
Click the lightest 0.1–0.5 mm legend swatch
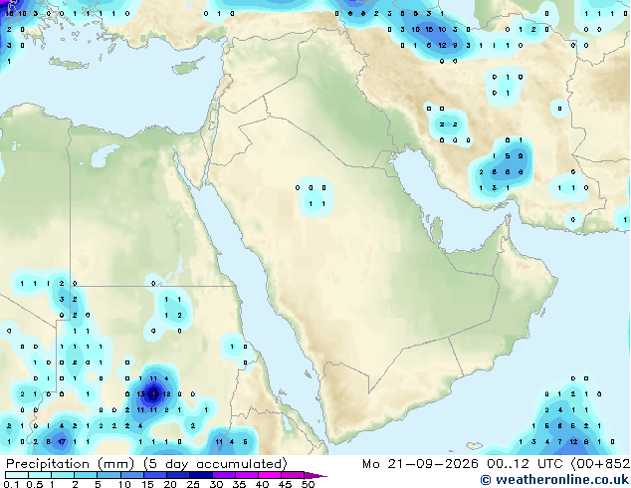pos(17,475)
